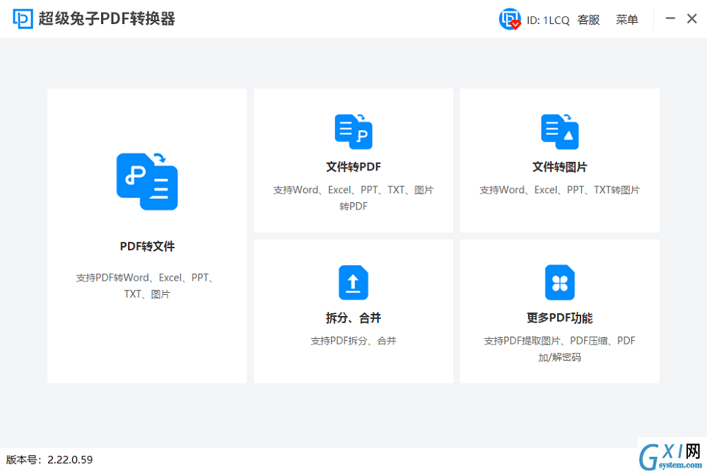Click the 拆分、合并 upload icon
This screenshot has height=471, width=707.
pyautogui.click(x=353, y=282)
